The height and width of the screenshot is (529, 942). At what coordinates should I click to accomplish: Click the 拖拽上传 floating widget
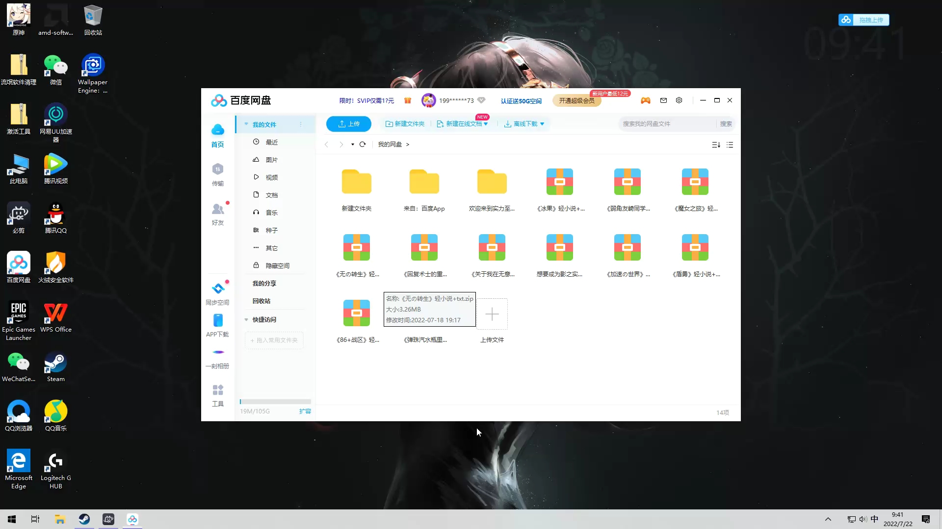(864, 20)
